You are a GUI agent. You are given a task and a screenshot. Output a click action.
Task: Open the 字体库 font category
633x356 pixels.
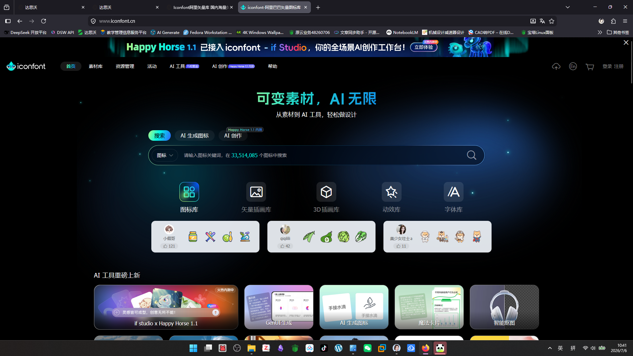(453, 197)
